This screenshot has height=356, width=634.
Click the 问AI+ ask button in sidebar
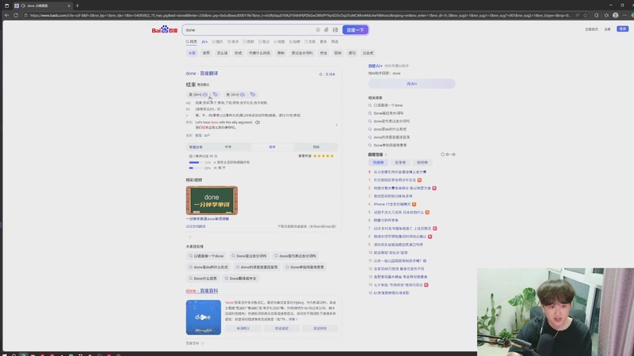tap(411, 84)
